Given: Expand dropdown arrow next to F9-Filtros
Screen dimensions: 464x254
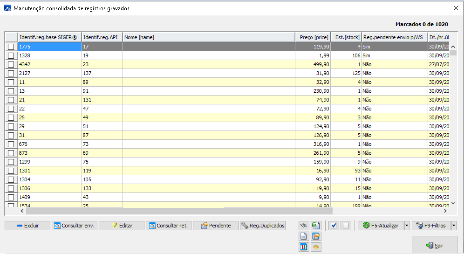Looking at the screenshot, I should coord(454,226).
